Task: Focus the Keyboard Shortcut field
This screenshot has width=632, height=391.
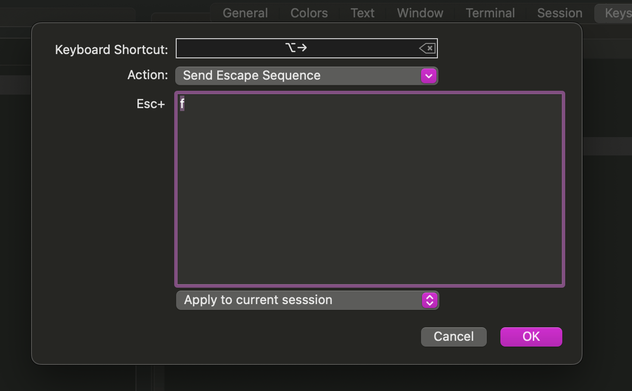Action: (x=306, y=48)
